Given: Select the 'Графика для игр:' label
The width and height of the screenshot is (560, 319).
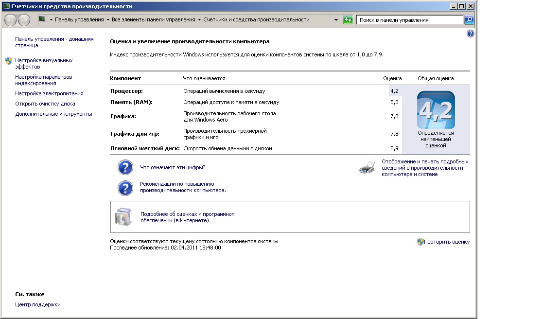Looking at the screenshot, I should (x=135, y=134).
